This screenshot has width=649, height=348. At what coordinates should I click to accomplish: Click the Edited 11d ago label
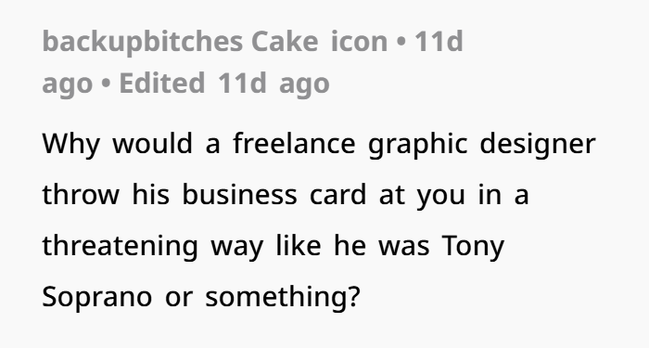click(224, 84)
